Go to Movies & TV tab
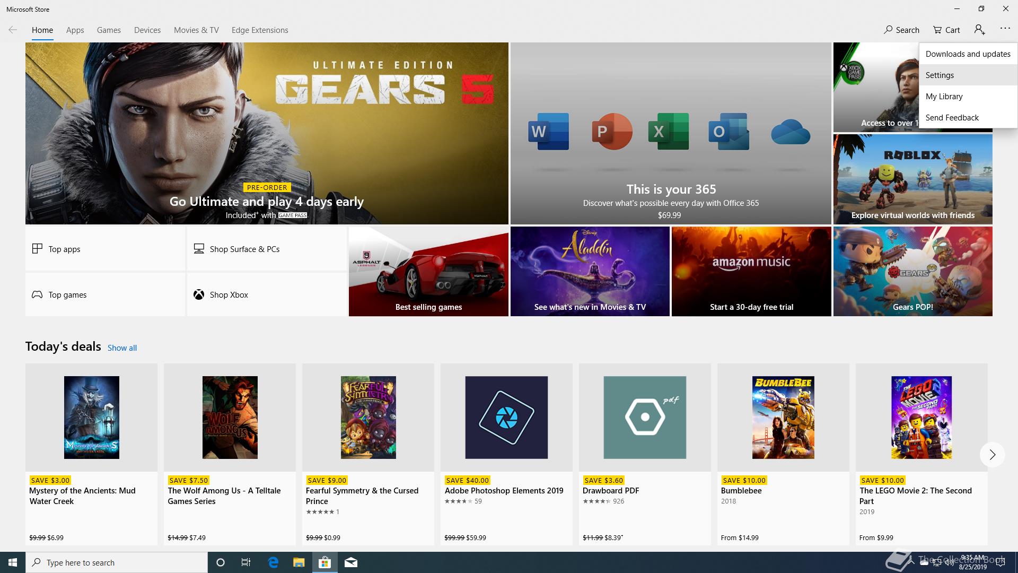The height and width of the screenshot is (573, 1018). [196, 30]
